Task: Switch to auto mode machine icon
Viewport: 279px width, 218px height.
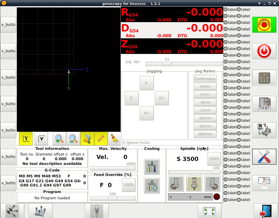Action: pos(264,130)
